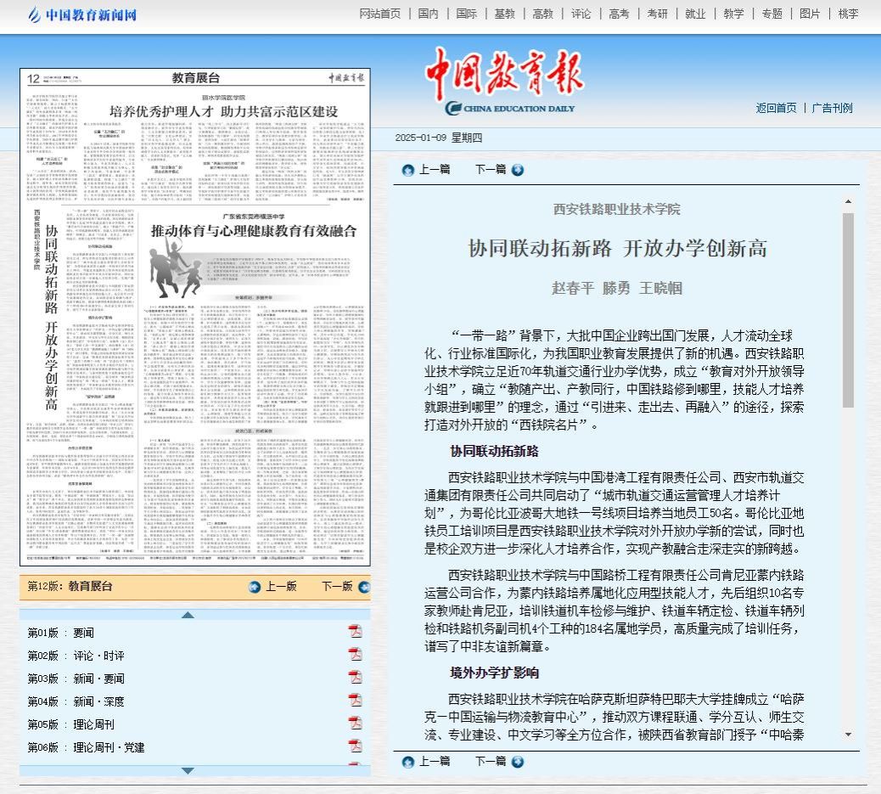This screenshot has width=881, height=794.
Task: Click PDF icon for 理论周刊·党建
Action: tap(355, 746)
